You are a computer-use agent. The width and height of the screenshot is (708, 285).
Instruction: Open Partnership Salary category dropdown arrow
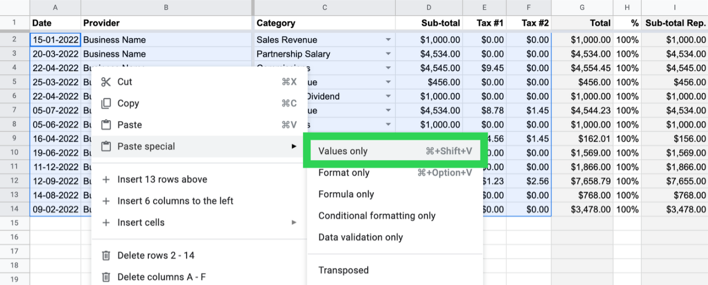[388, 54]
